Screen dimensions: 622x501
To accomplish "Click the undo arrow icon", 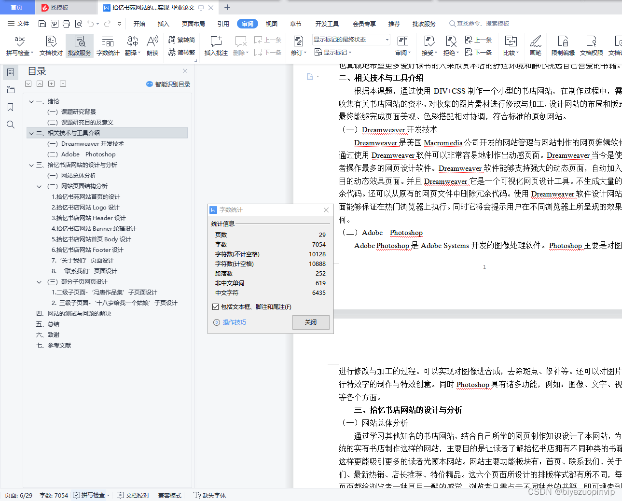I will pyautogui.click(x=90, y=24).
